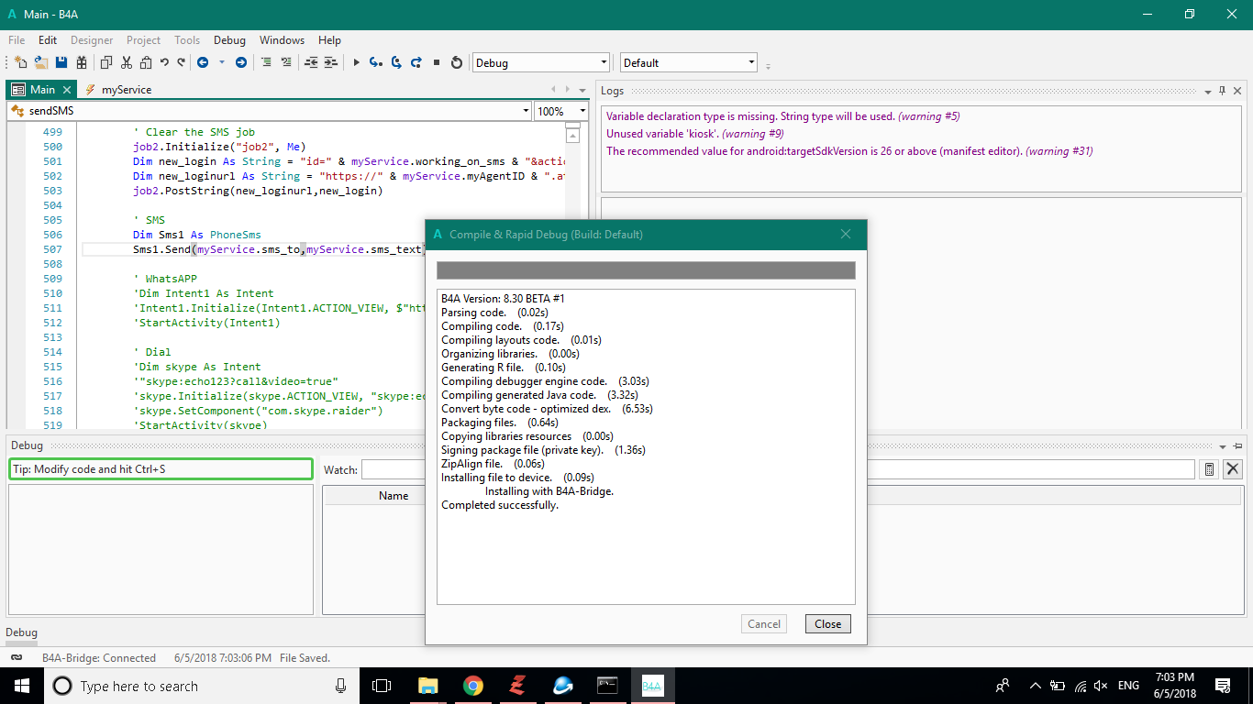Click the calculator icon beside Watch field
The width and height of the screenshot is (1253, 704).
[1209, 469]
